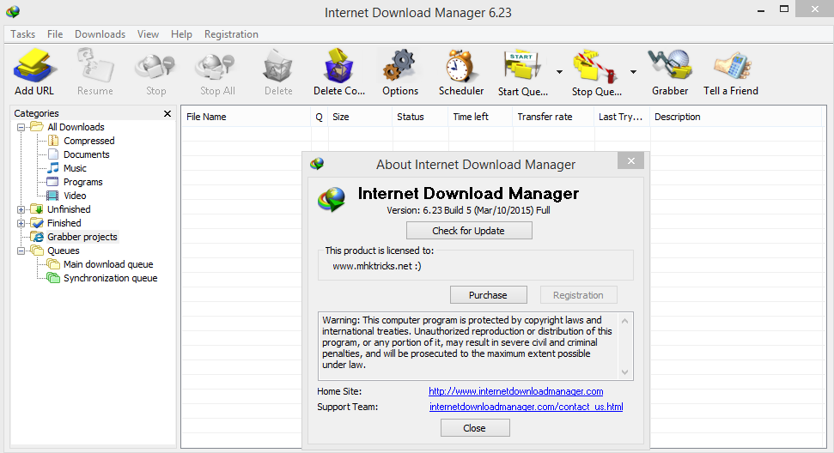Sort by Transfer rate column header
The image size is (834, 453).
click(552, 117)
